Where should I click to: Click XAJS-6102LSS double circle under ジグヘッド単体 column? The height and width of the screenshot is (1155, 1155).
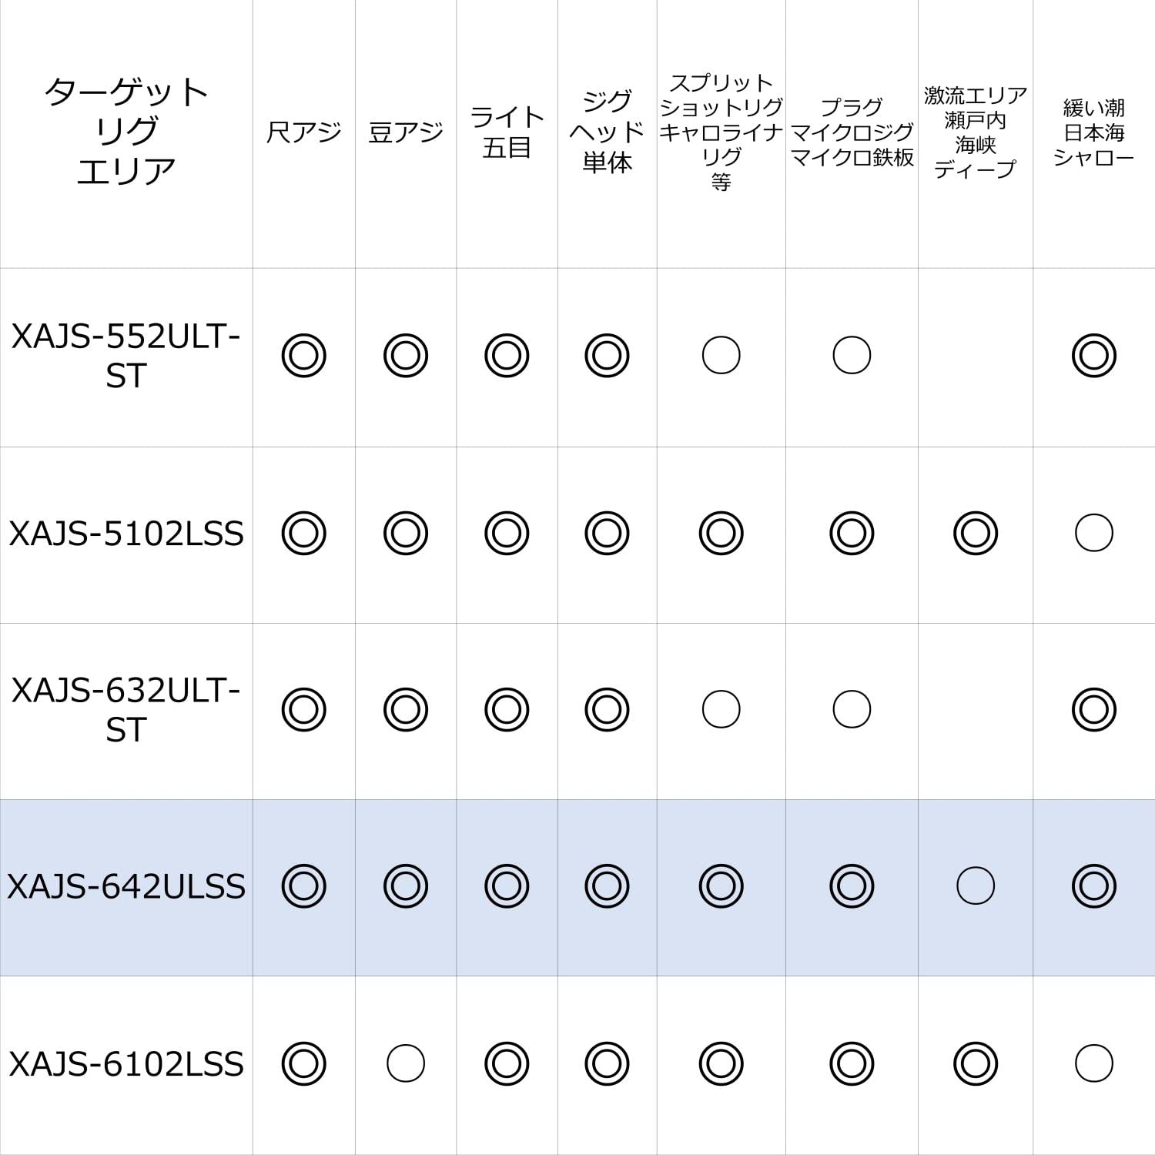pyautogui.click(x=607, y=1063)
